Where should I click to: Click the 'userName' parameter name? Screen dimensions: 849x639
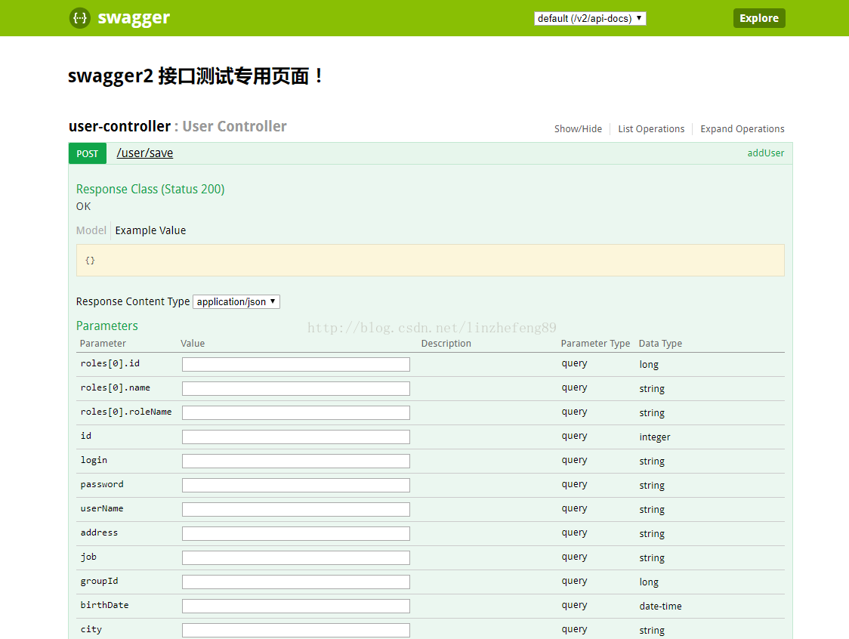coord(102,508)
